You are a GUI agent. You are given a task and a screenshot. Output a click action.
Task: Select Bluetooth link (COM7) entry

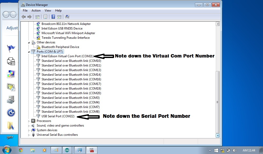pos(71,107)
